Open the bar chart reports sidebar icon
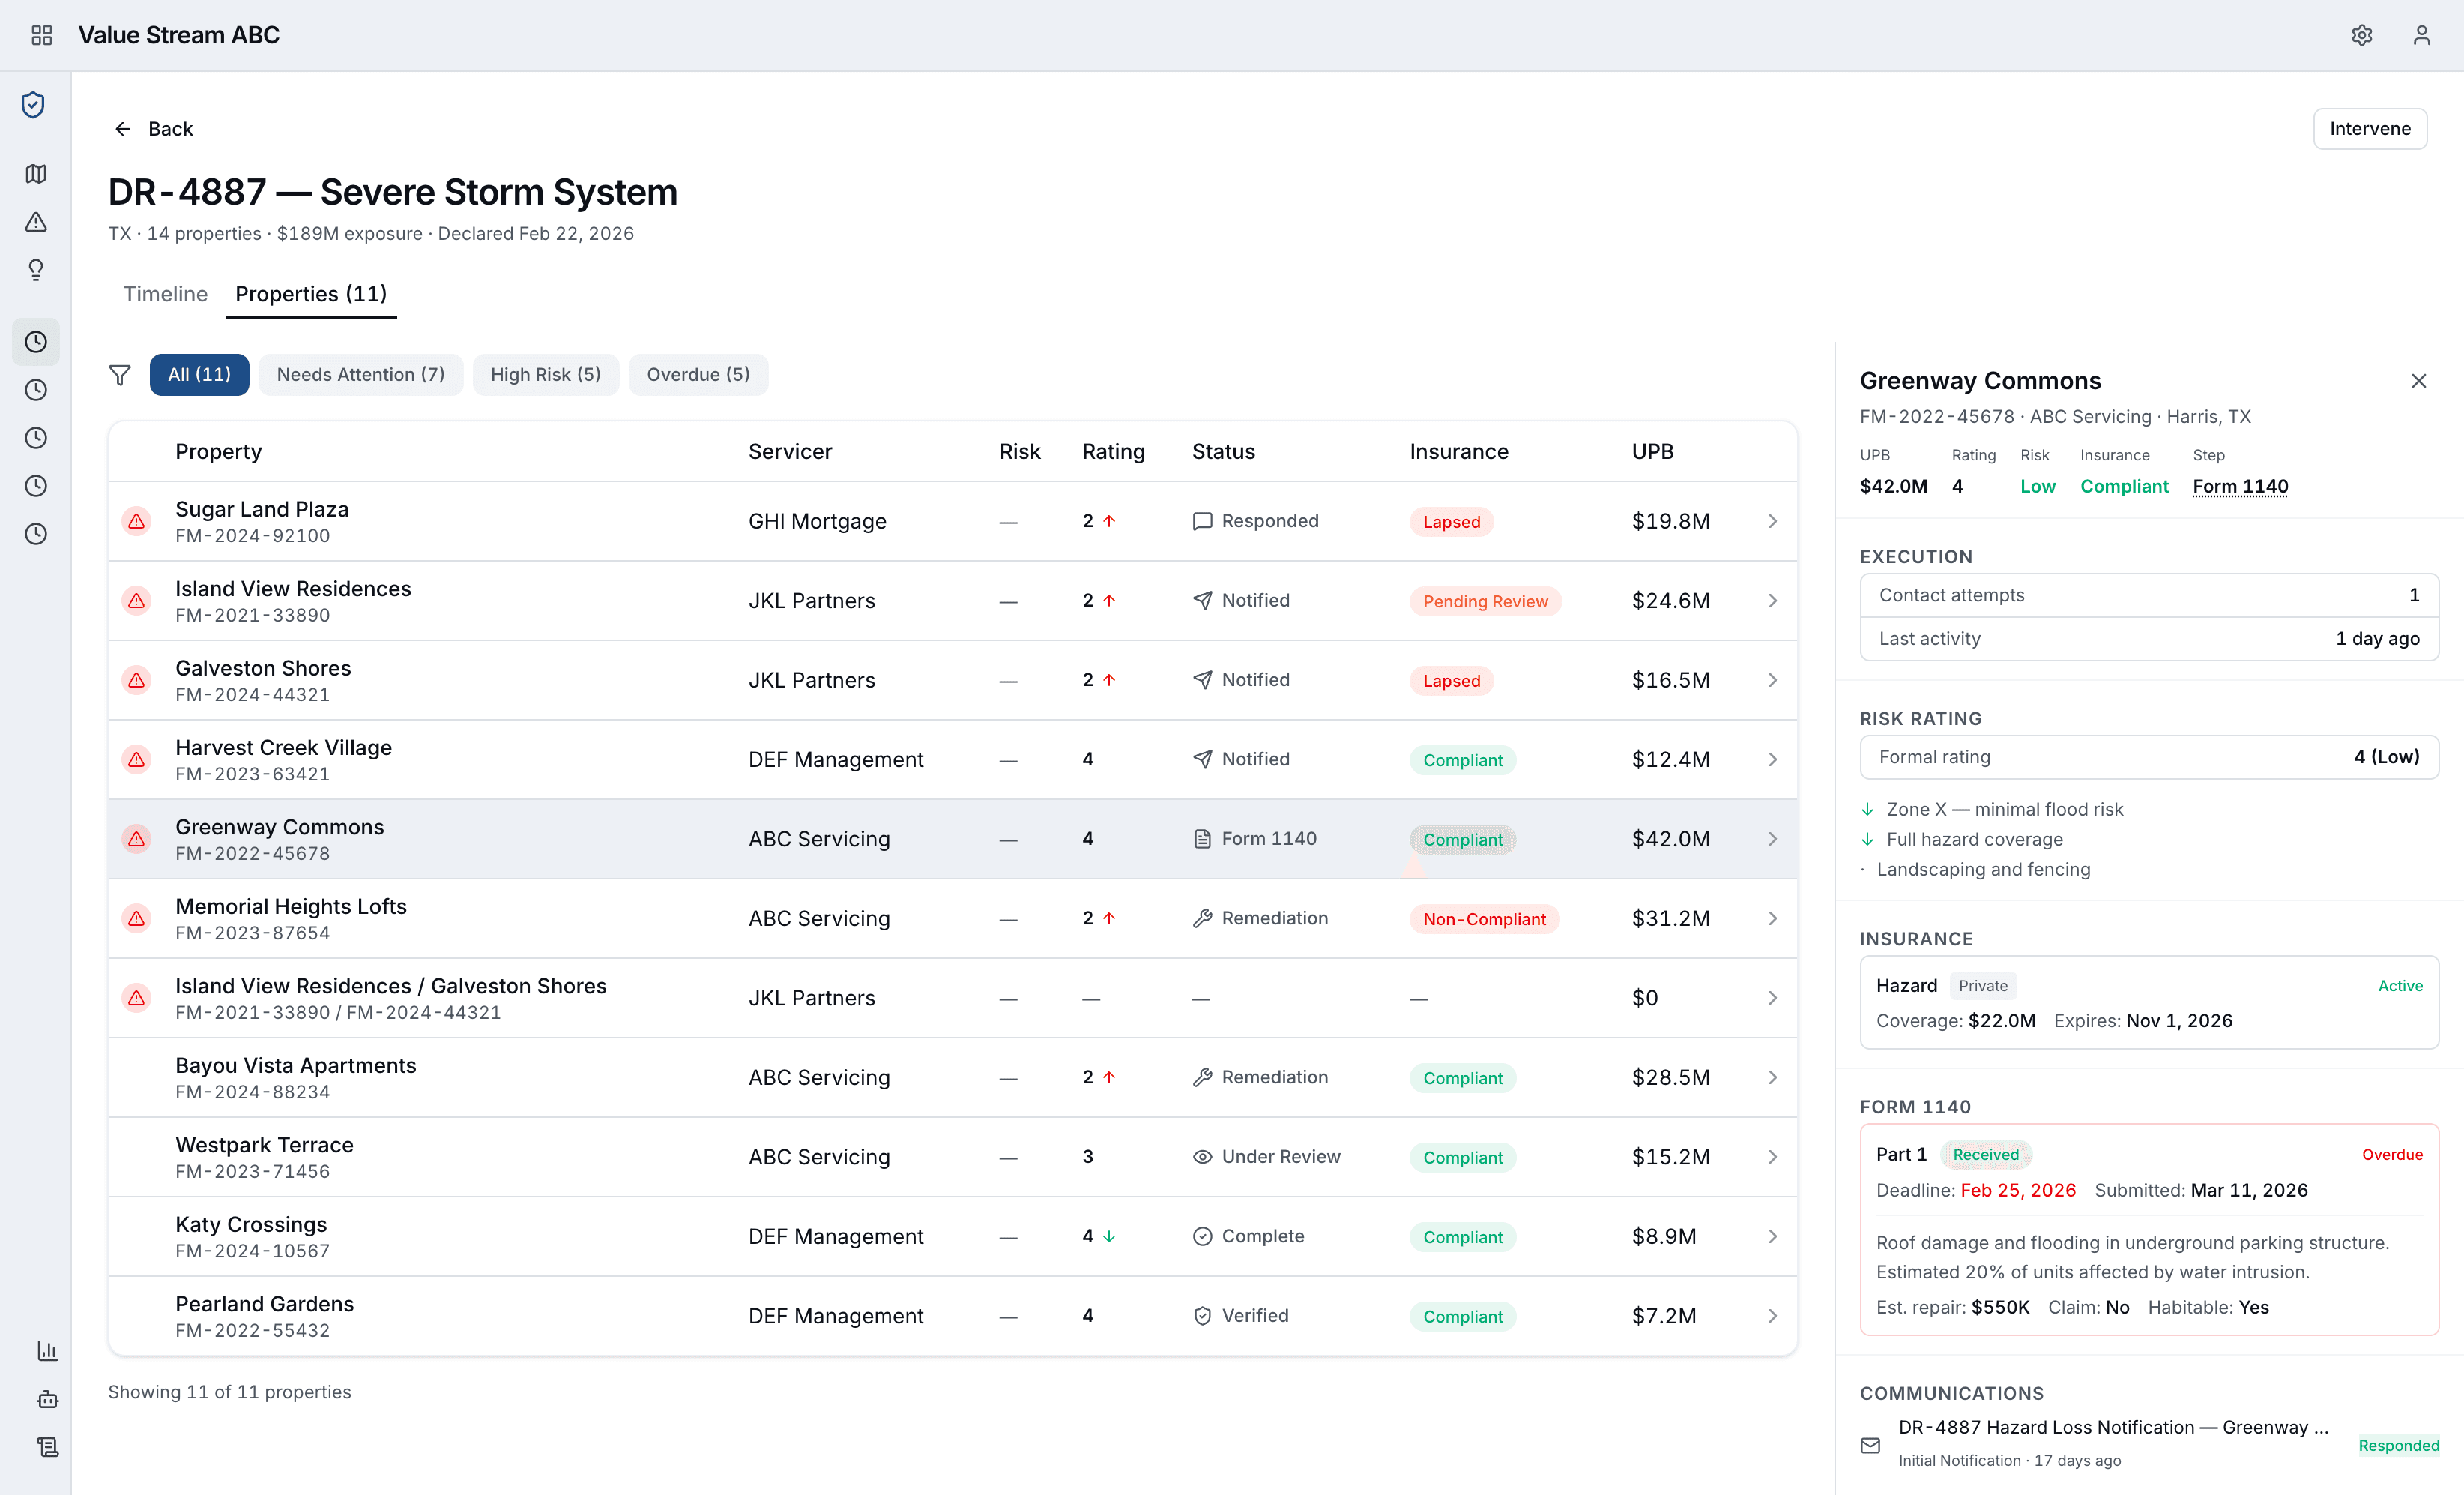The width and height of the screenshot is (2464, 1495). tap(47, 1351)
